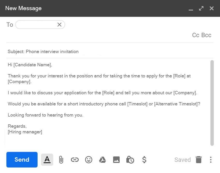Click inside the To recipient field
The image size is (220, 173).
point(36,25)
